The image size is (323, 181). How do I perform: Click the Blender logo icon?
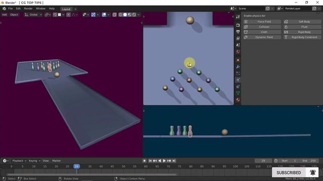(x=4, y=9)
